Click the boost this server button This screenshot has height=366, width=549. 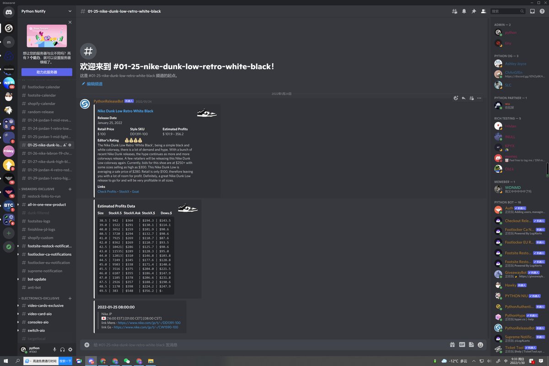[47, 72]
